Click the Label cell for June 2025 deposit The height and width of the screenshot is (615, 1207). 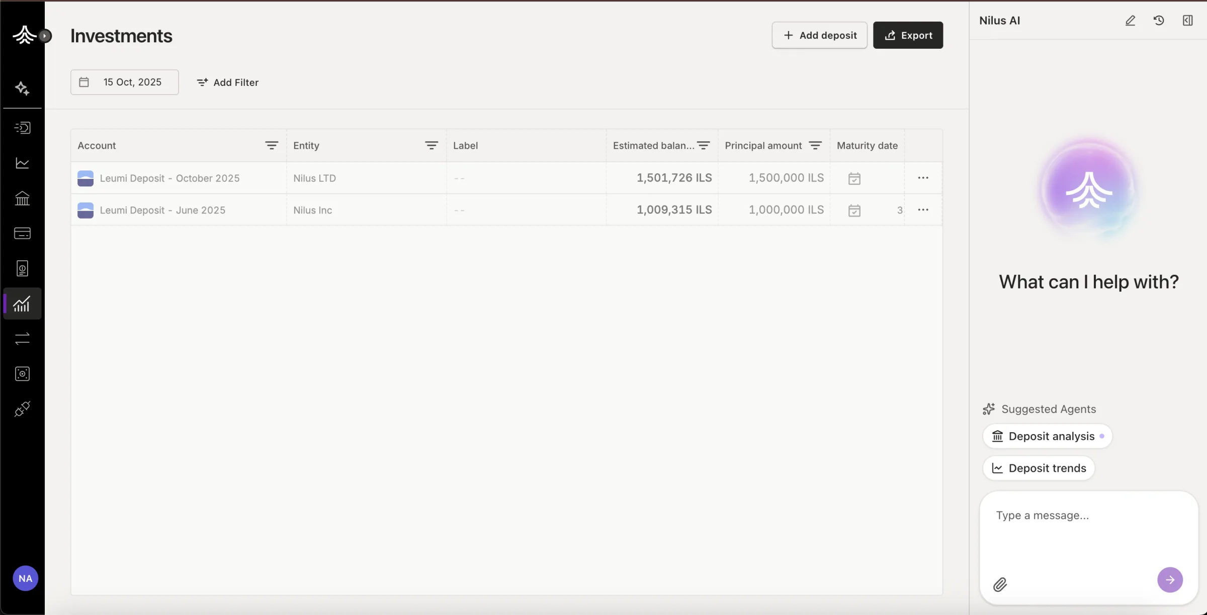tap(526, 210)
